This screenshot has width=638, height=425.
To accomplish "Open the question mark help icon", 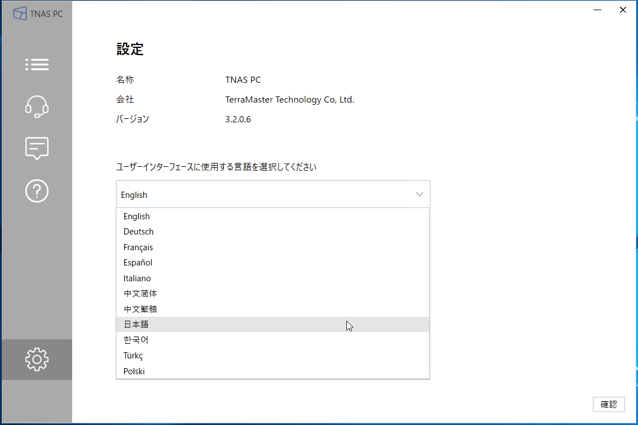I will 37,191.
